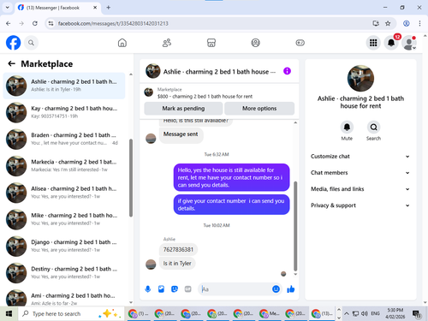This screenshot has width=428, height=321.
Task: Show hidden system tray icons chevron
Action: pyautogui.click(x=347, y=313)
